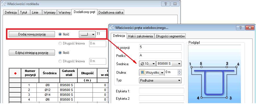Click position number 3 cell in table
The height and width of the screenshot is (104, 256).
point(29,95)
